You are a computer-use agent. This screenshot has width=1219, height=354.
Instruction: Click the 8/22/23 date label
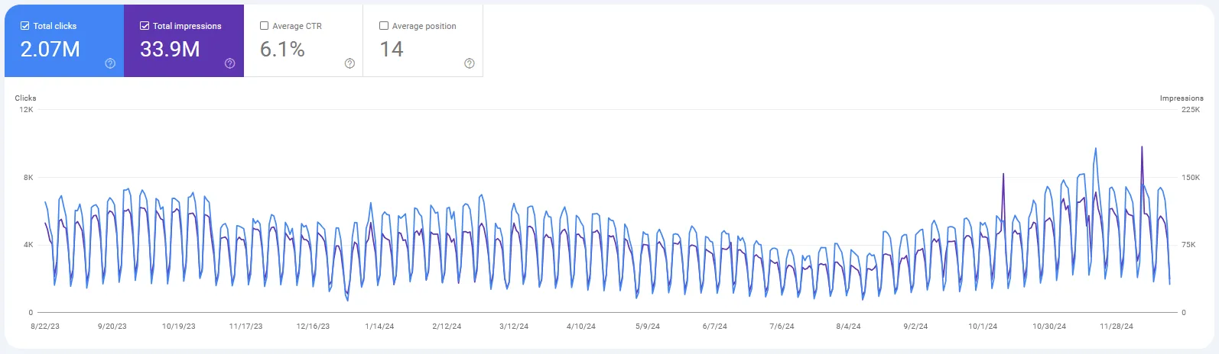(x=45, y=327)
